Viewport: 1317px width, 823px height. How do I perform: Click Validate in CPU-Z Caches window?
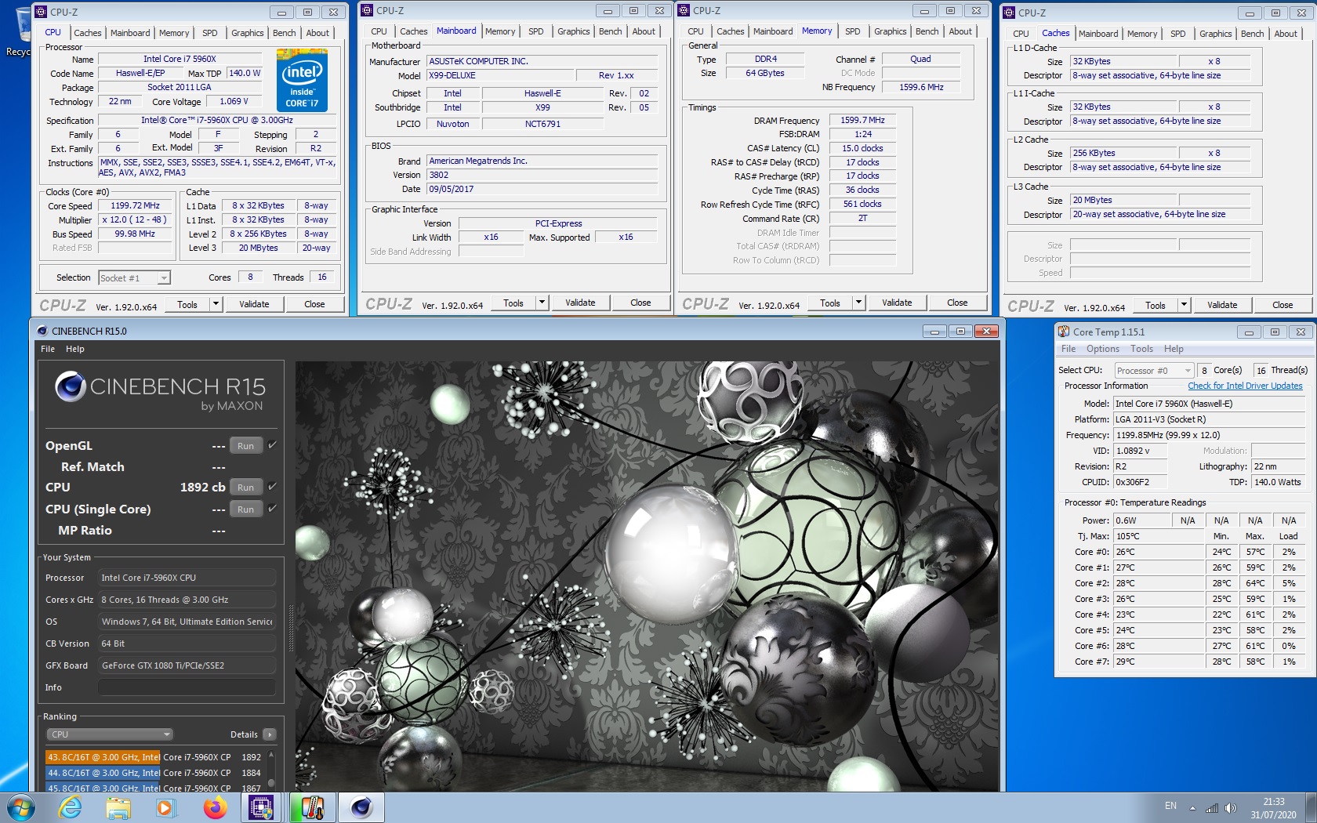tap(1222, 305)
